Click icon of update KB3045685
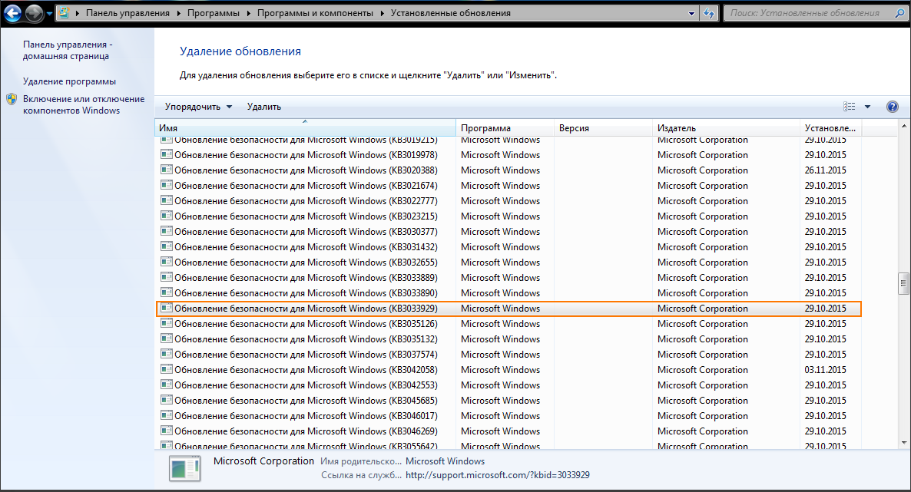Image resolution: width=911 pixels, height=492 pixels. pos(166,400)
